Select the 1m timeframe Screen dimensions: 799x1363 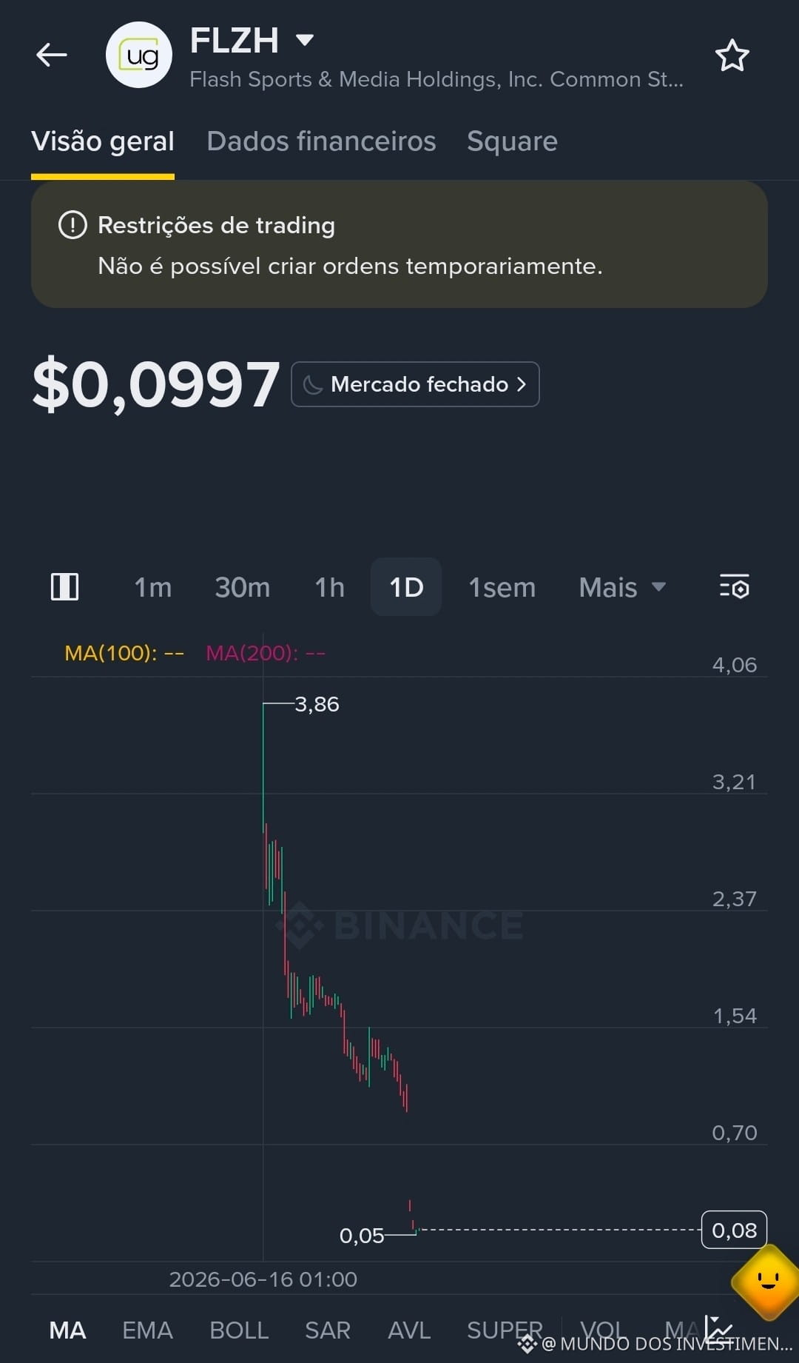152,588
